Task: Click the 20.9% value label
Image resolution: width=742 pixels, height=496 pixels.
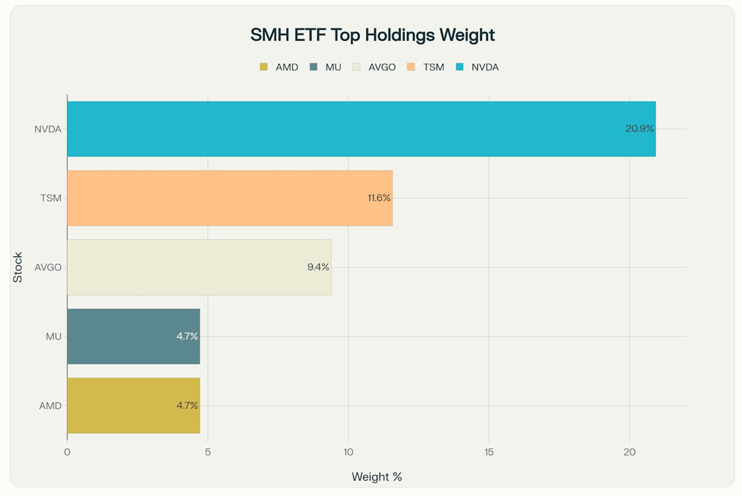Action: click(x=639, y=129)
